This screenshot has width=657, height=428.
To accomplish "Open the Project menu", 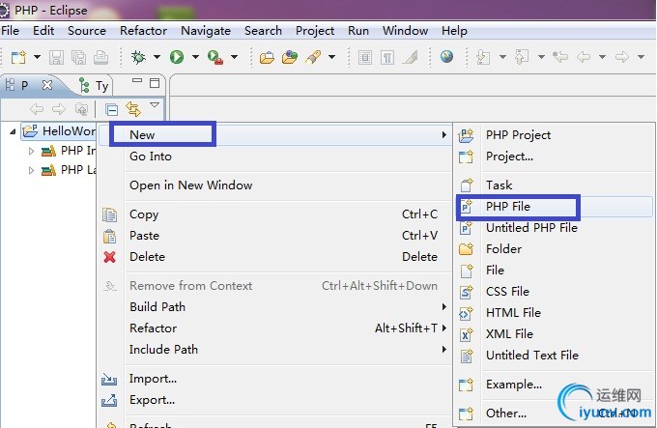I will point(315,31).
